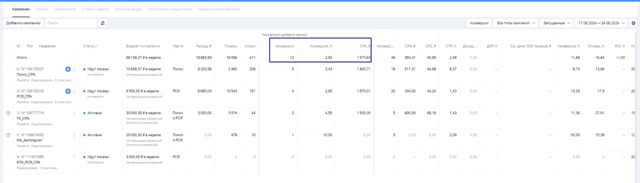Screen dimensions: 640x183
Task: Click budget 30 000,00 ₽ в неделю
Action: [143, 113]
